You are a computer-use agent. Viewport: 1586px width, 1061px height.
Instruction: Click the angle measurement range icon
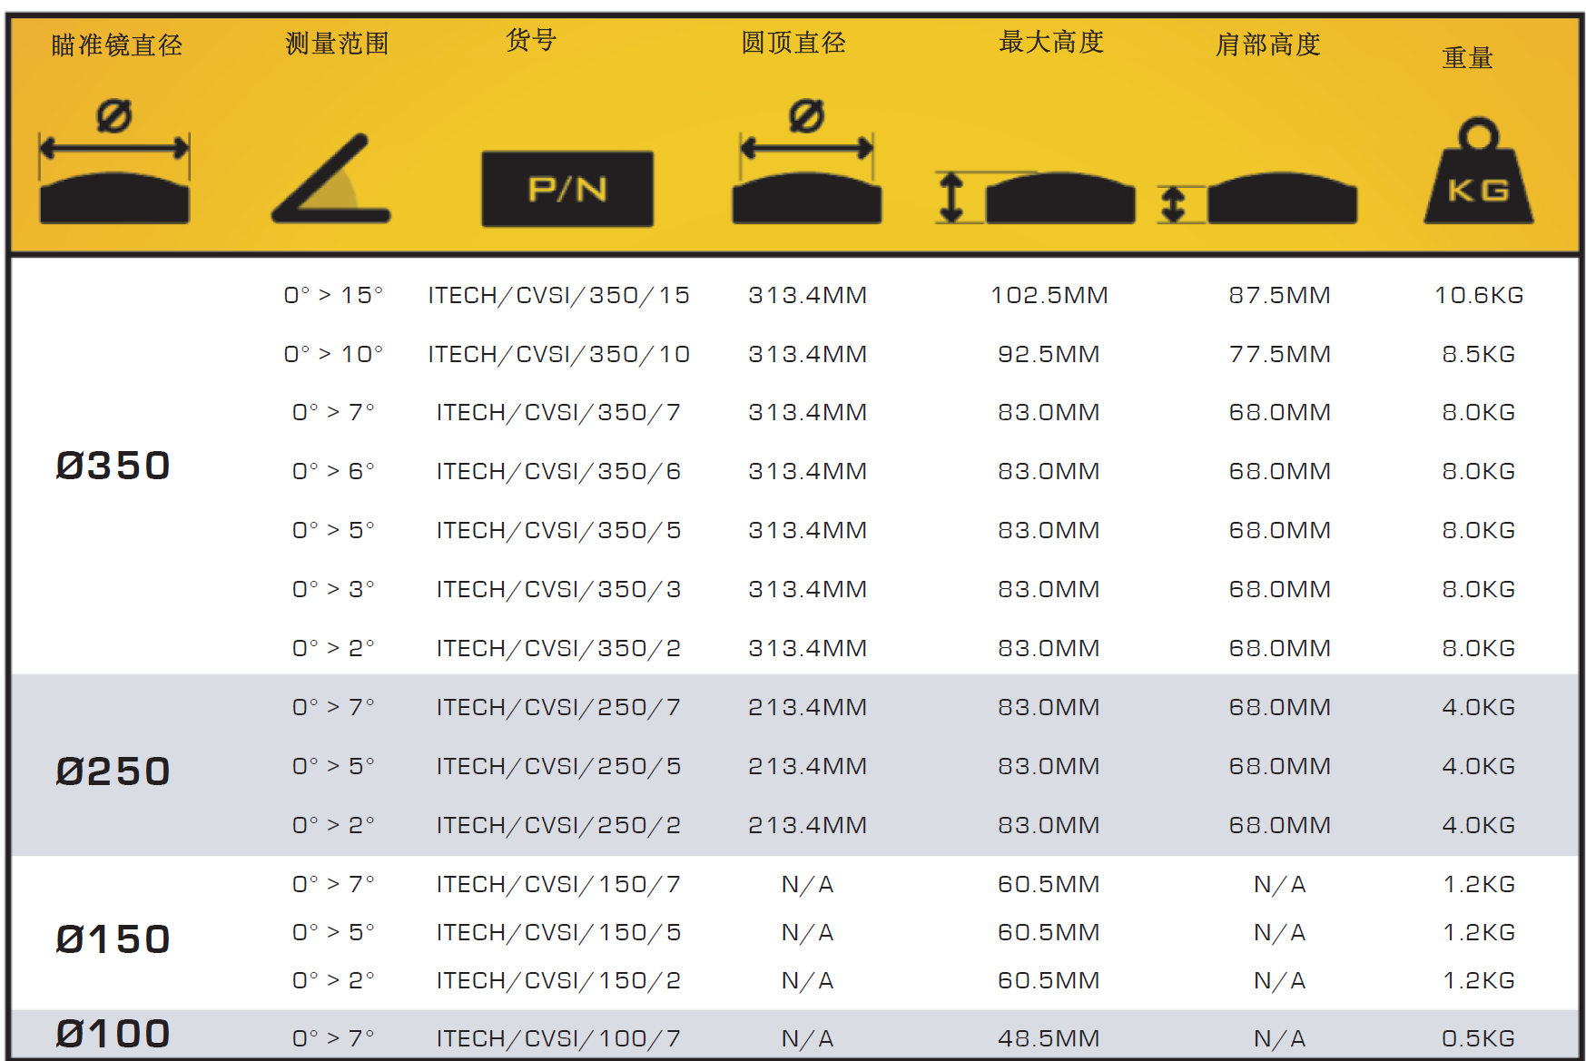tap(331, 180)
